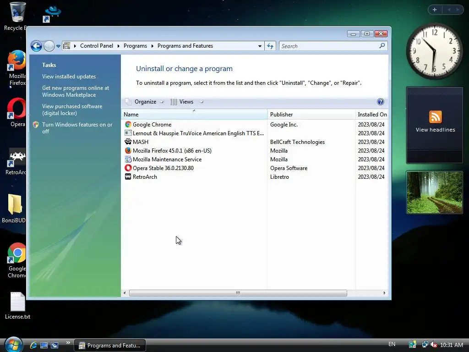Screen dimensions: 469x352
Task: Click Programs and Features taskbar button
Action: click(x=110, y=346)
